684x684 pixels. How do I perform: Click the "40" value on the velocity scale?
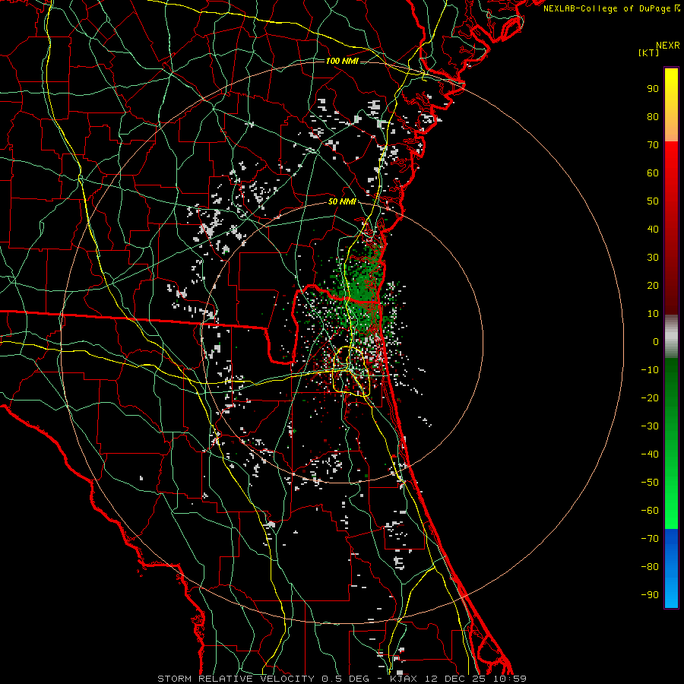(653, 229)
